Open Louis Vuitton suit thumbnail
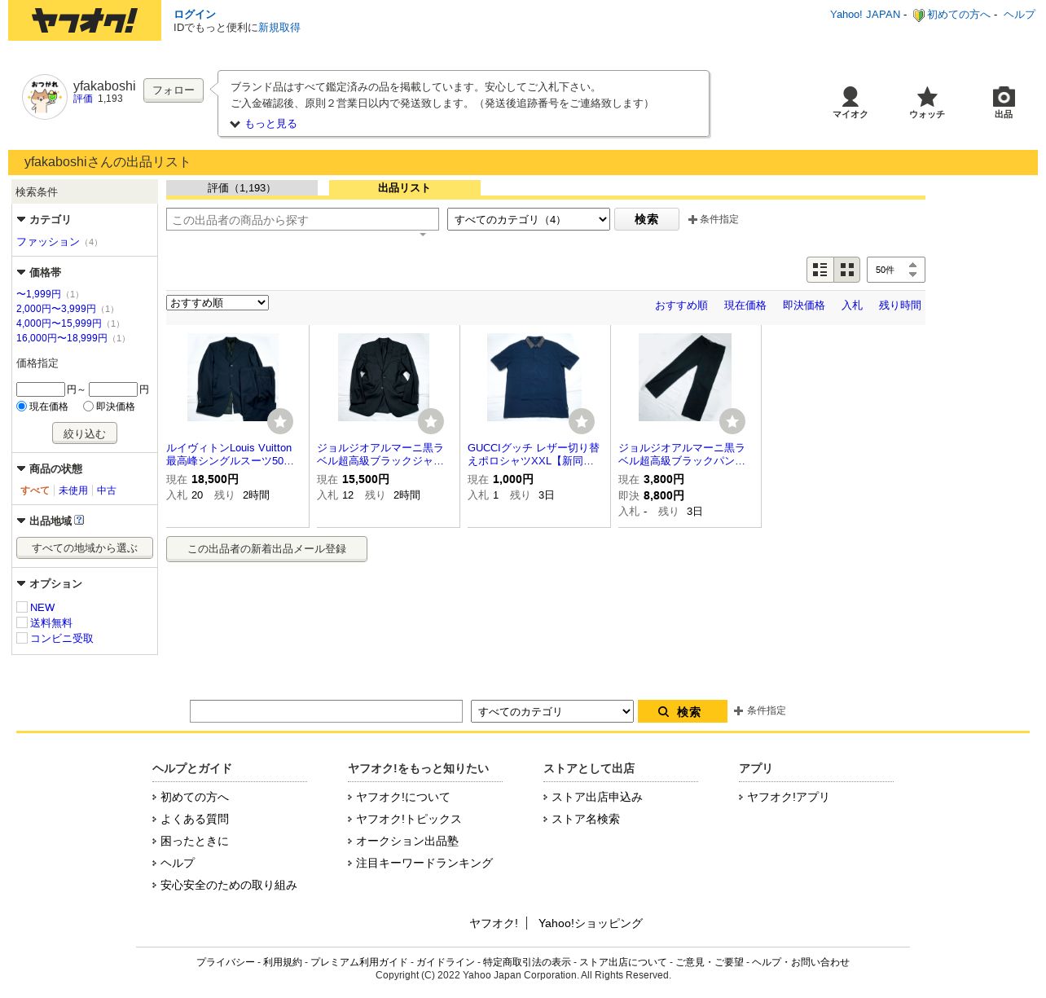Image resolution: width=1046 pixels, height=998 pixels. click(233, 377)
